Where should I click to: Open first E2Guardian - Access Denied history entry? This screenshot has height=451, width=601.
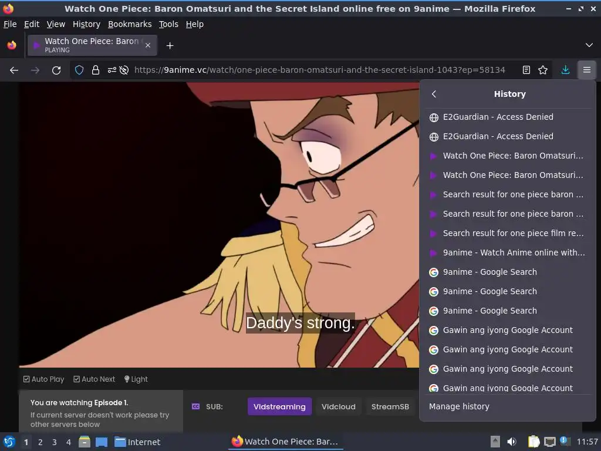tap(508, 117)
